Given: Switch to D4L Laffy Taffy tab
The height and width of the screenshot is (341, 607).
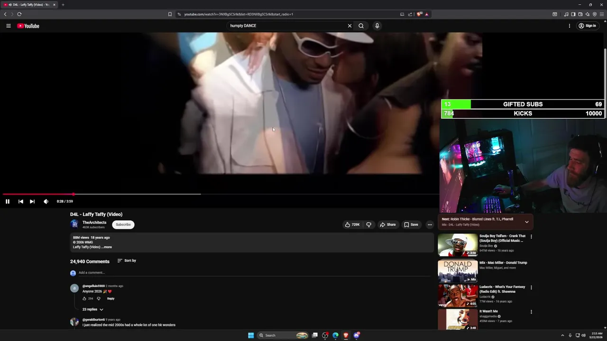Looking at the screenshot, I should pyautogui.click(x=29, y=5).
